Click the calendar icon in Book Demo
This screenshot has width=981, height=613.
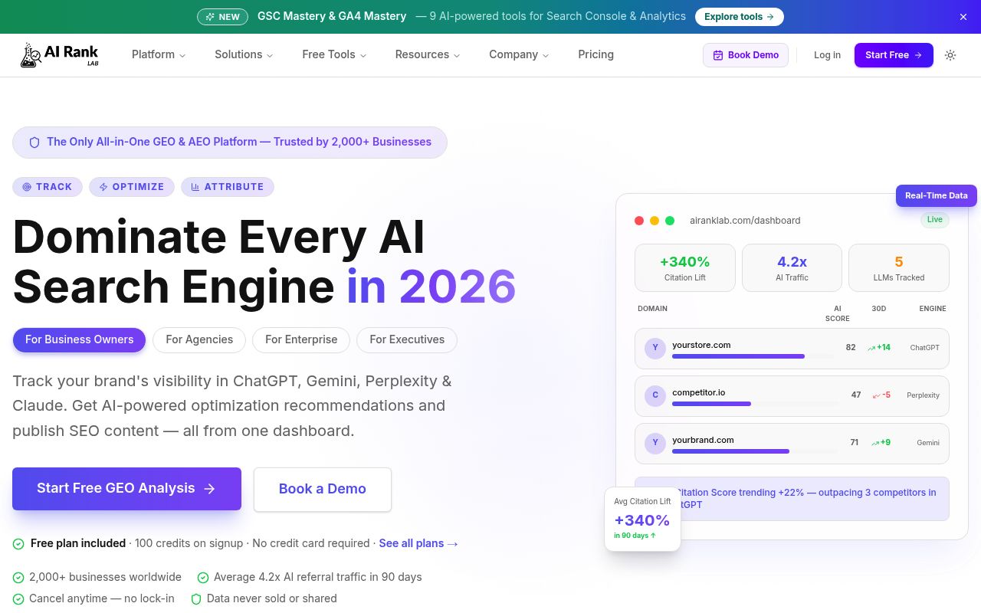coord(718,55)
